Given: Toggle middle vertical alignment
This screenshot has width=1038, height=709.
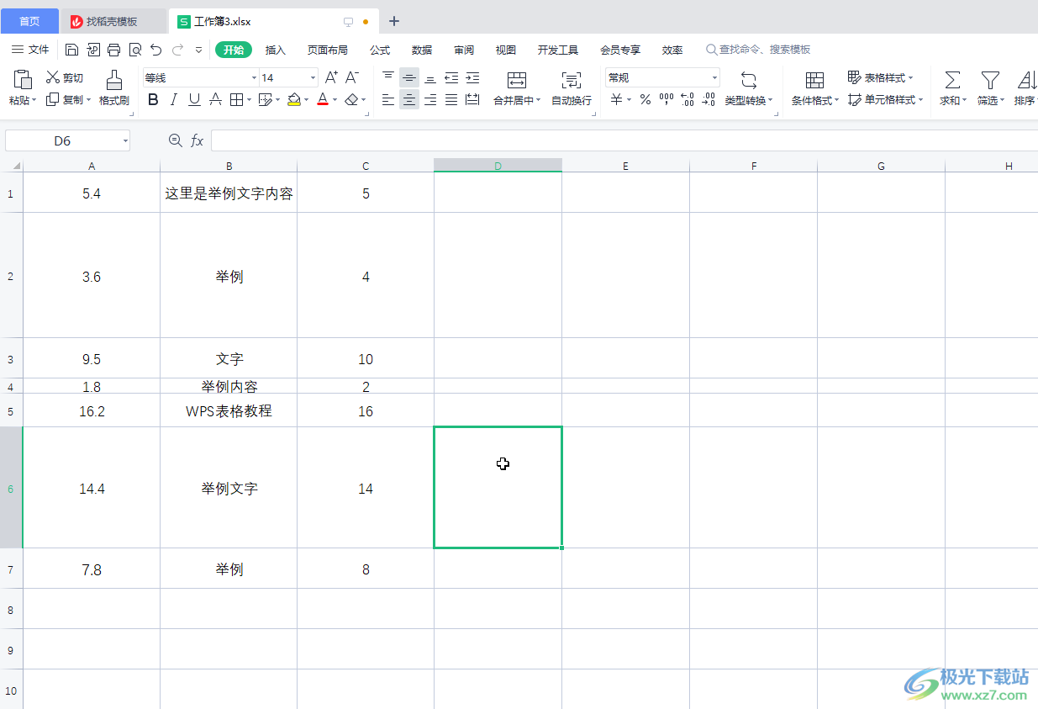Looking at the screenshot, I should (x=409, y=77).
